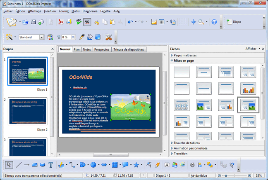Select the Diapo 2 thumbnail
Image resolution: width=268 pixels, height=180 pixels.
pyautogui.click(x=28, y=111)
